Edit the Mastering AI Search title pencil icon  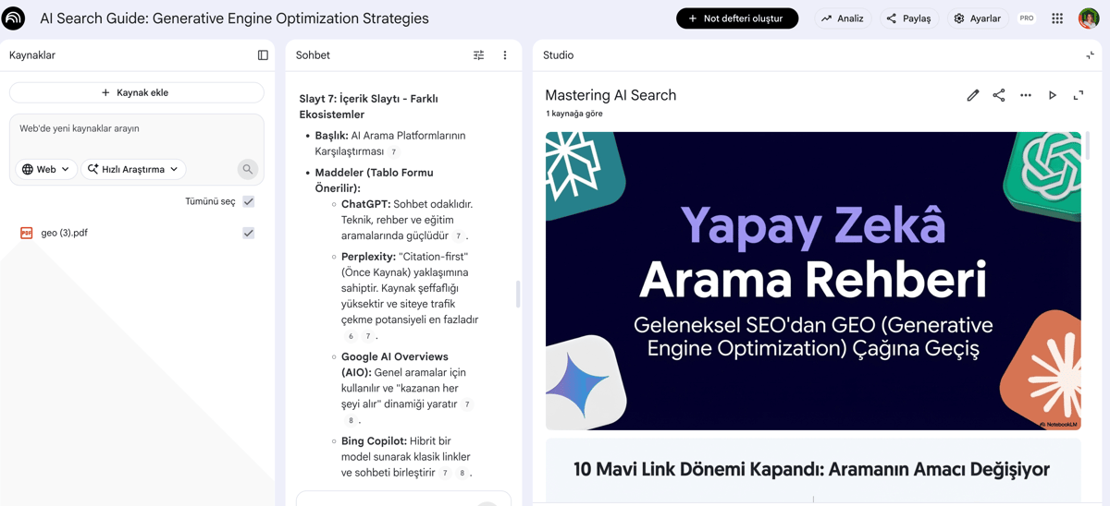973,95
